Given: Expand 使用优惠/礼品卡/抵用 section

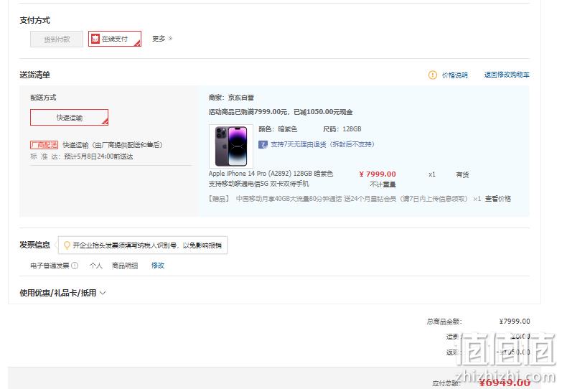Looking at the screenshot, I should tap(62, 293).
